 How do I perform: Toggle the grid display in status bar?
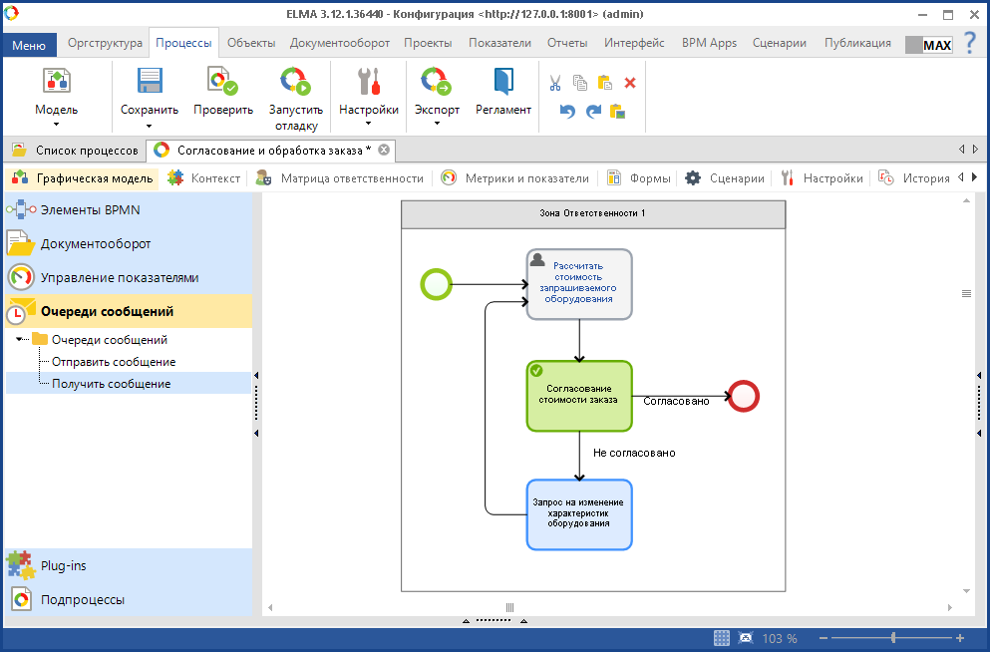pyautogui.click(x=722, y=637)
